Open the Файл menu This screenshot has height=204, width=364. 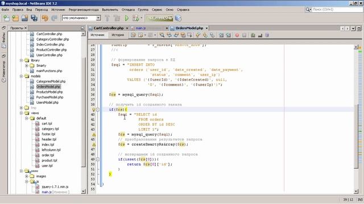point(5,10)
